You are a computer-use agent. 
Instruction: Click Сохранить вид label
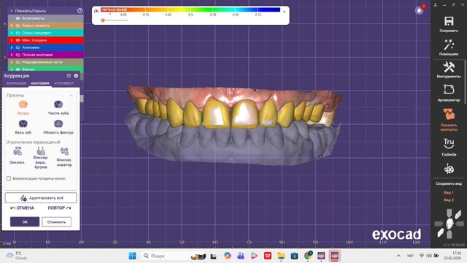[x=449, y=183]
